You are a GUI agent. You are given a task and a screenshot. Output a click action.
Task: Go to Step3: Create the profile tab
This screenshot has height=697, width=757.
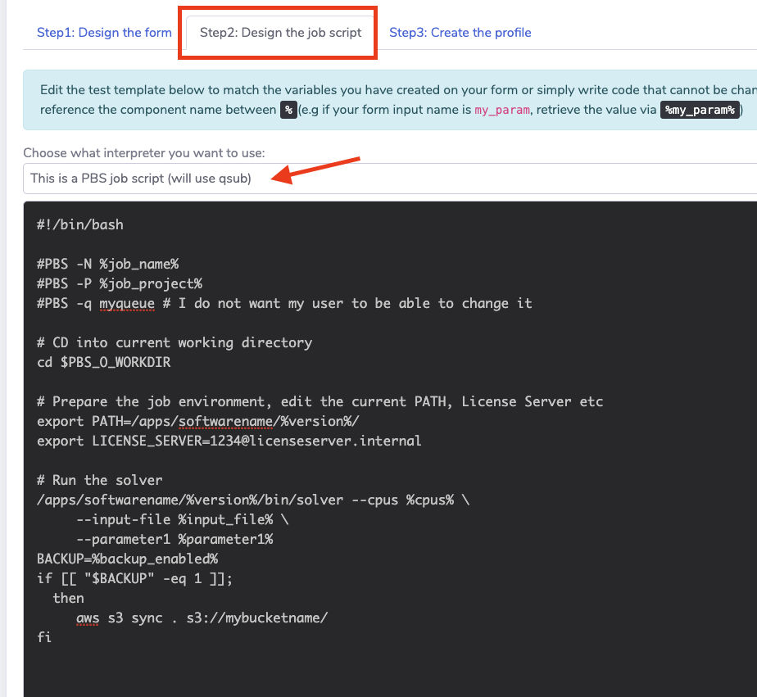(x=460, y=33)
